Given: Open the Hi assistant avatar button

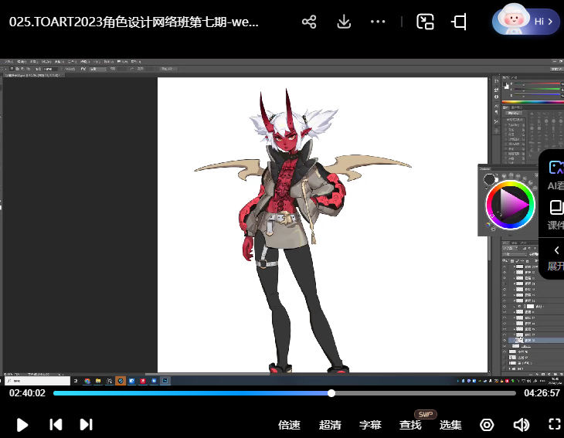Looking at the screenshot, I should tap(525, 22).
